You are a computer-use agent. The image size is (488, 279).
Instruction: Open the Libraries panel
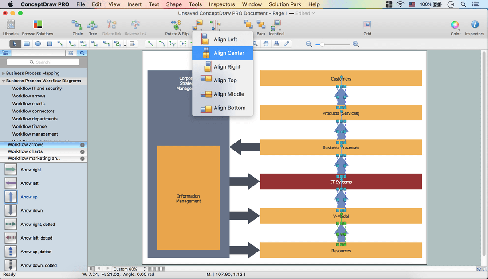pos(11,27)
